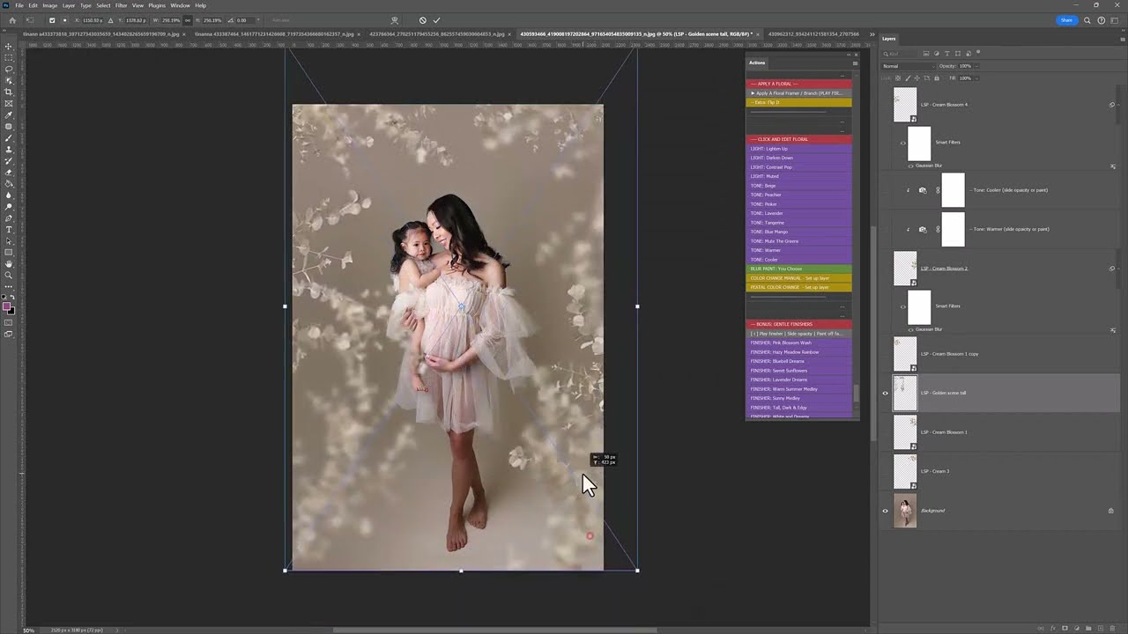Viewport: 1128px width, 634px height.
Task: Click the foreground color swatch
Action: click(x=7, y=307)
